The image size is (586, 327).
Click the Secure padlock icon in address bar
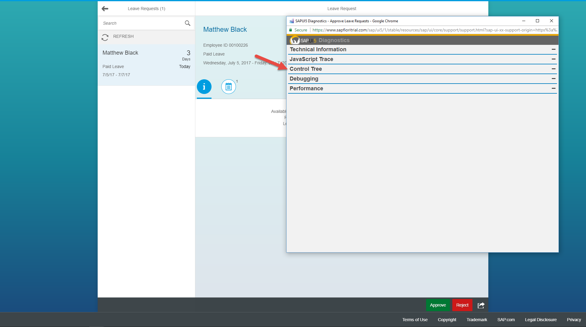point(291,30)
